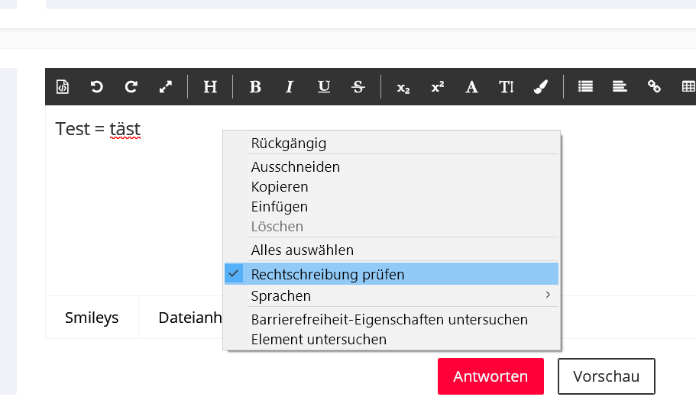Click the misspelled word täst
Image resolution: width=696 pixels, height=413 pixels.
pyautogui.click(x=125, y=129)
